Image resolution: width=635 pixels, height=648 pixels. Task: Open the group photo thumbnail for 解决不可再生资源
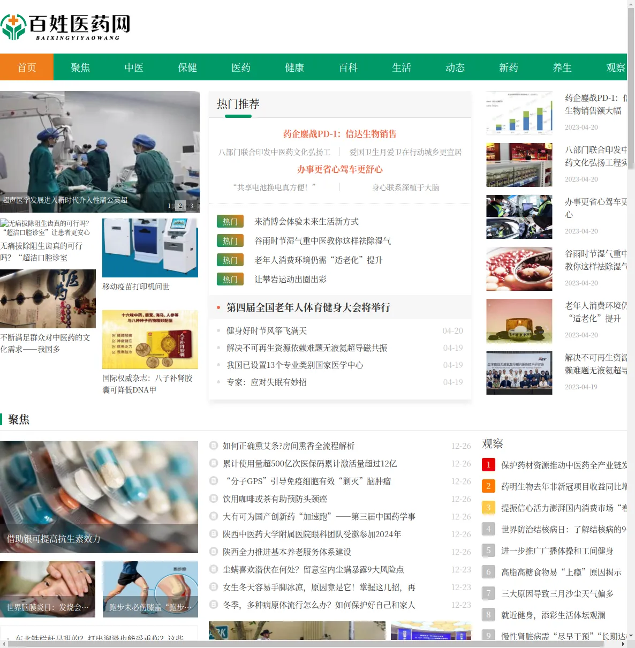[x=519, y=373]
